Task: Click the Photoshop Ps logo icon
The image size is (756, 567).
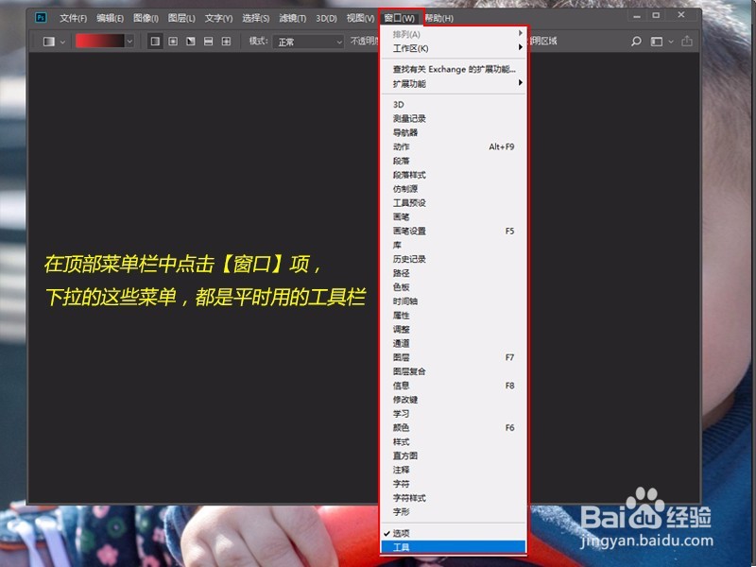Action: tap(41, 18)
